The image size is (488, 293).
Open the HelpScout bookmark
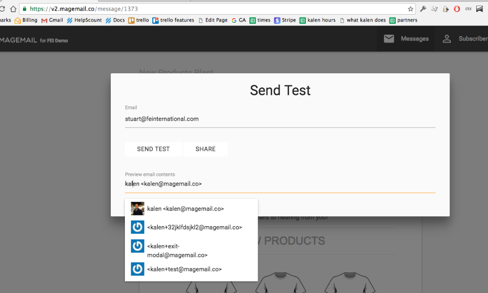pyautogui.click(x=84, y=20)
